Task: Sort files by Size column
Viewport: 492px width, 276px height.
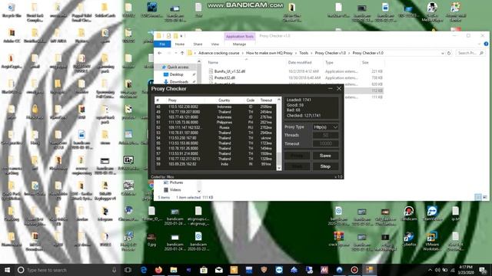Action: coord(365,63)
